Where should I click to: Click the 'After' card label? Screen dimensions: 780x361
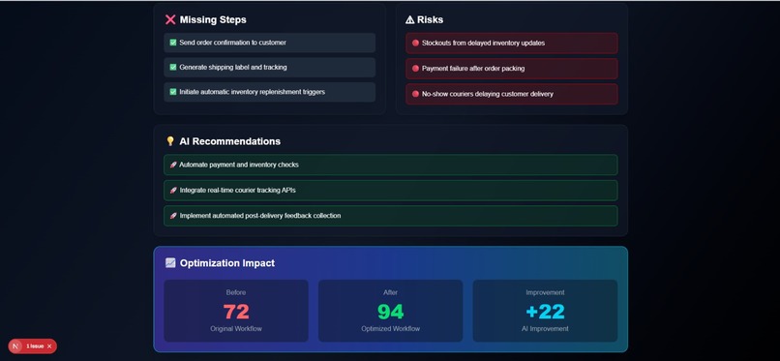point(391,292)
